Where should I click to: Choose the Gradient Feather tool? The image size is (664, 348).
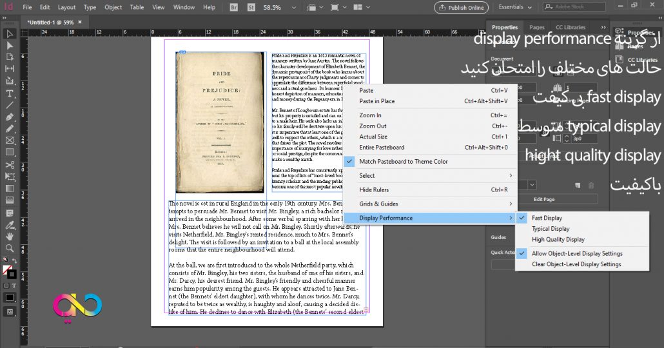10,200
